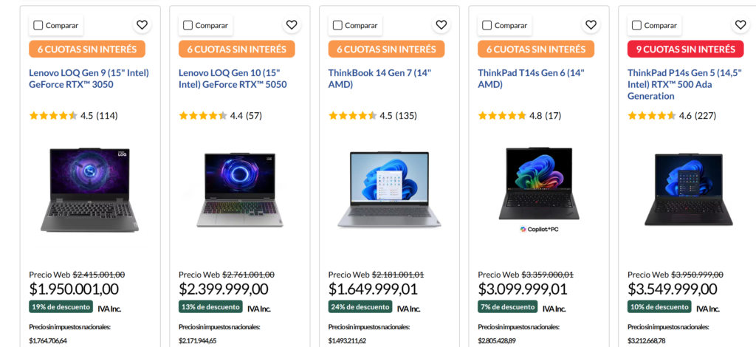Click the ThinkBook 14 Gen 7 product photo

click(x=388, y=189)
